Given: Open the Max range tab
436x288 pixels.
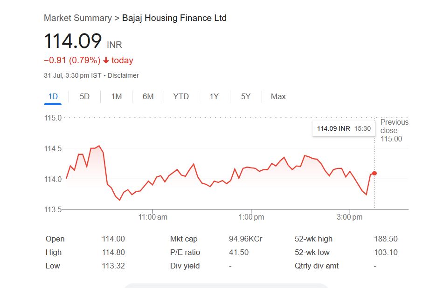Looking at the screenshot, I should [278, 97].
